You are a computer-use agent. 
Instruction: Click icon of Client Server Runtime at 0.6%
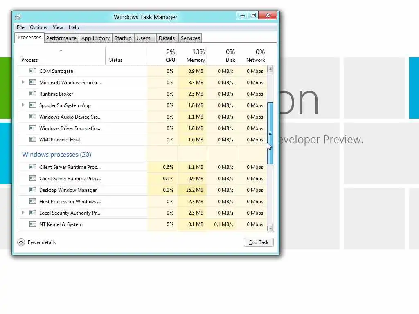coord(33,167)
